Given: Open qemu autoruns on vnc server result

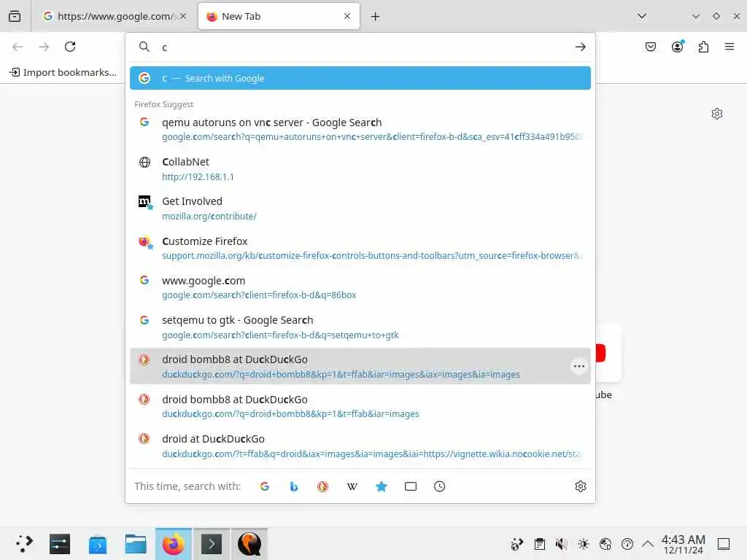Looking at the screenshot, I should [360, 129].
